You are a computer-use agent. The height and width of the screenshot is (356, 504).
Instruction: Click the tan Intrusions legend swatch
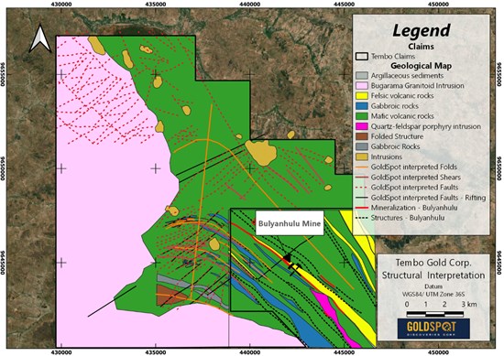362,156
